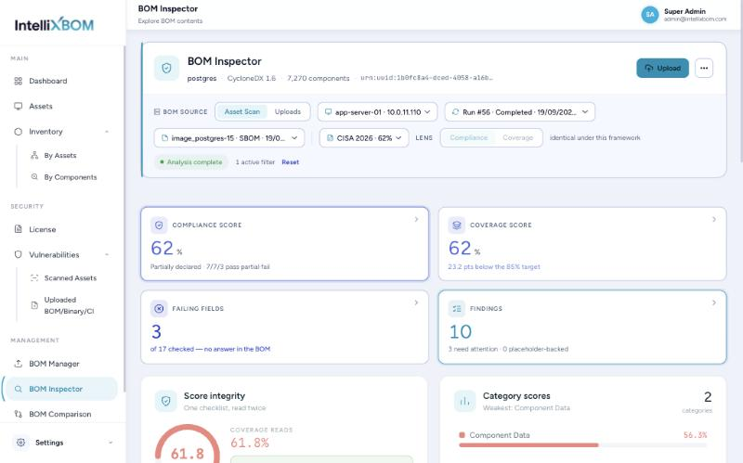This screenshot has height=463, width=743.
Task: Click the Category scores bar chart icon
Action: (465, 401)
